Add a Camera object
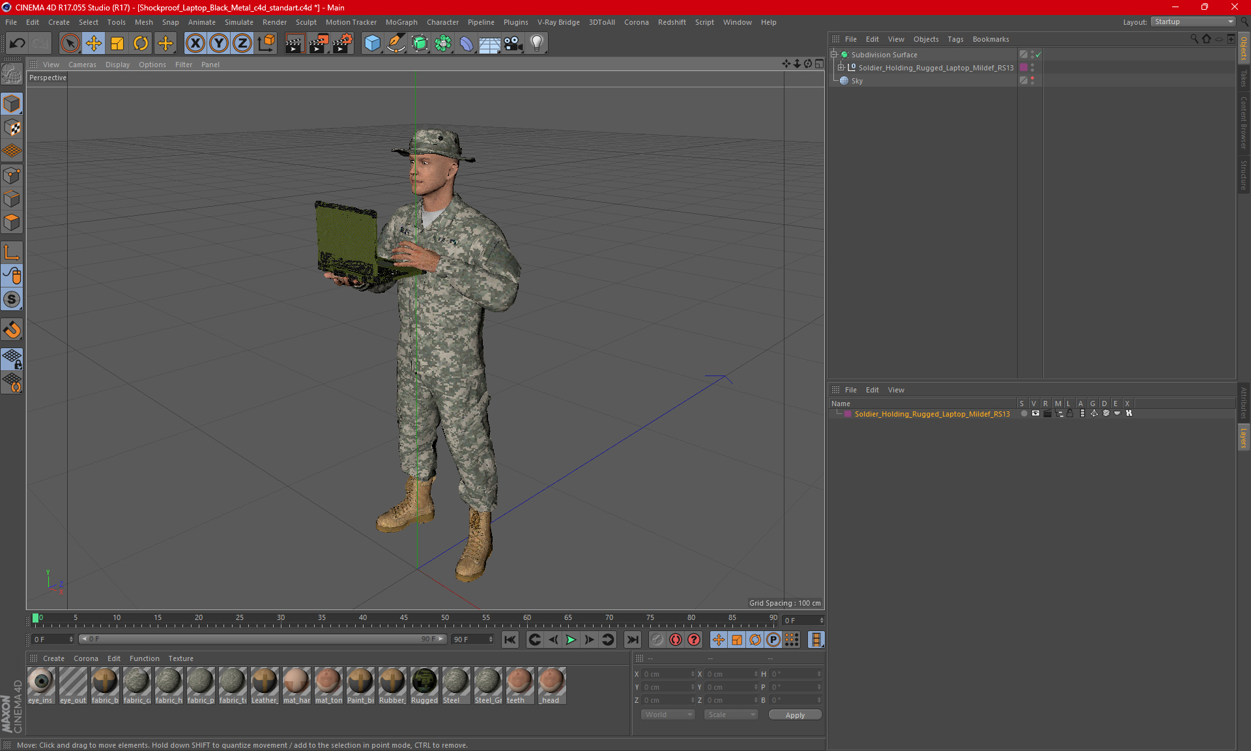 tap(513, 44)
